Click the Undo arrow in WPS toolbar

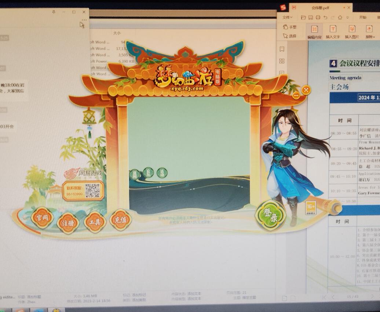click(325, 18)
